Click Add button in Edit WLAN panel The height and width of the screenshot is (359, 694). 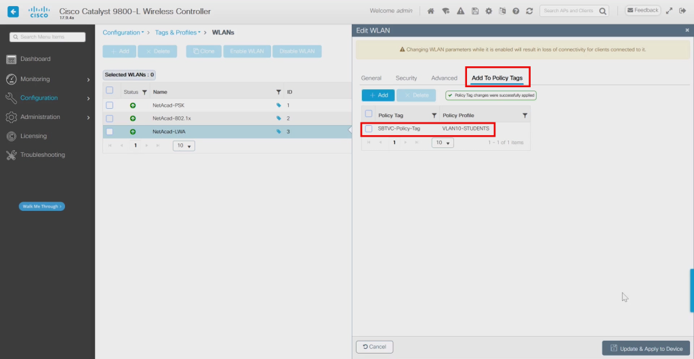[378, 95]
